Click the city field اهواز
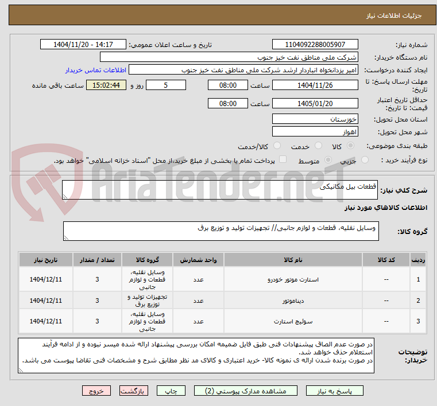The width and height of the screenshot is (437, 406). 315,132
